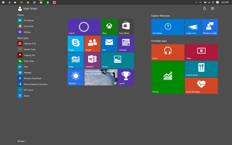Open the Xbox tile

pyautogui.click(x=109, y=27)
